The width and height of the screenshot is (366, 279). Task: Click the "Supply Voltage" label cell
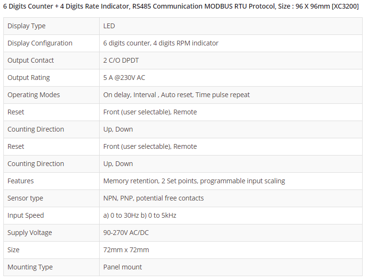click(x=30, y=233)
